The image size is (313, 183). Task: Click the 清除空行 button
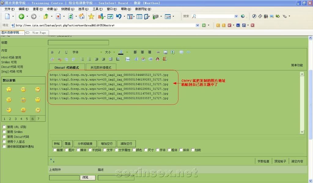[126, 143]
